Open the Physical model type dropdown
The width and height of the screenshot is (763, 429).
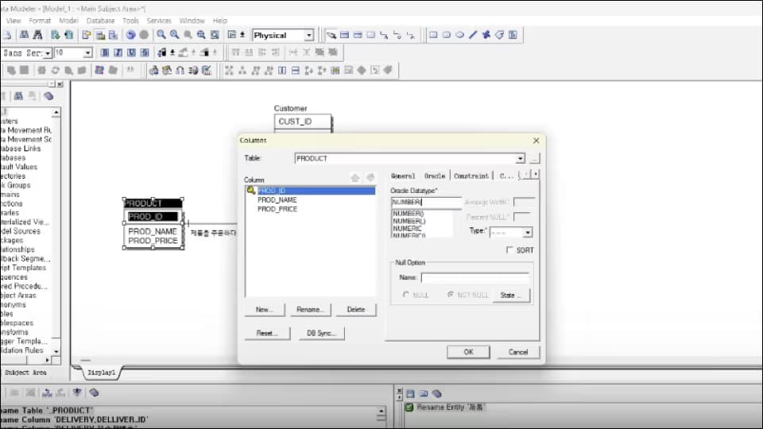(308, 35)
